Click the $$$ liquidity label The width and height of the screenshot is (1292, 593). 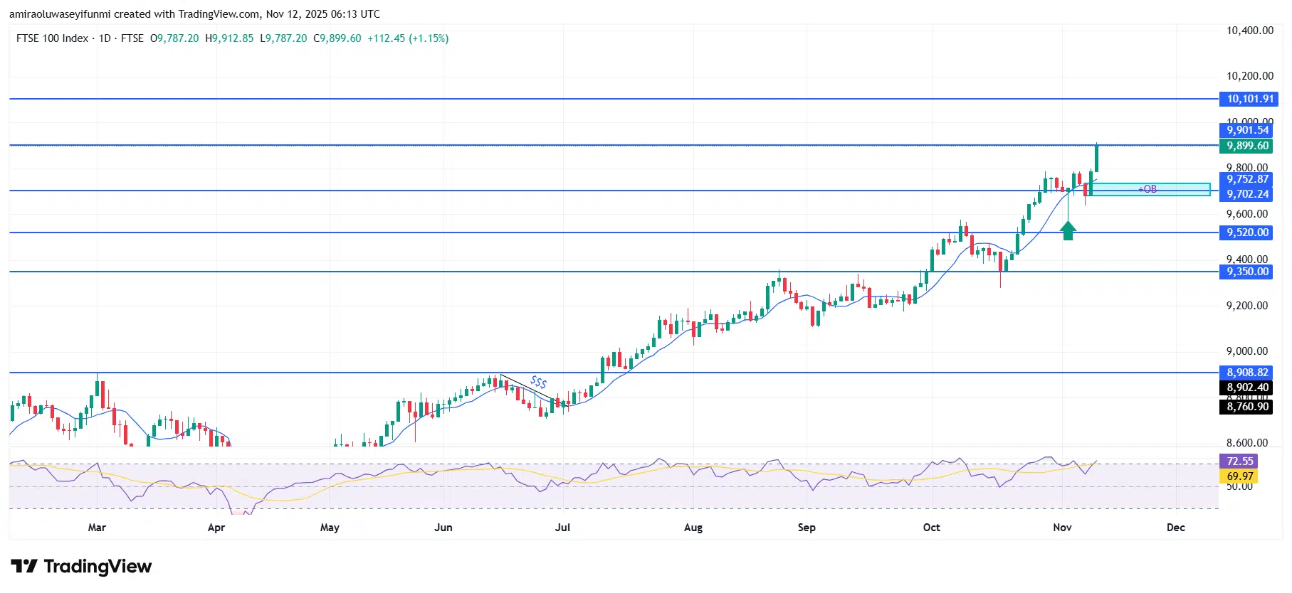539,382
